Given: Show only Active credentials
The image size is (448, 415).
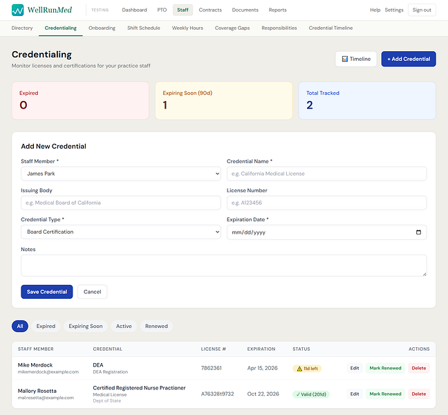Looking at the screenshot, I should 124,326.
